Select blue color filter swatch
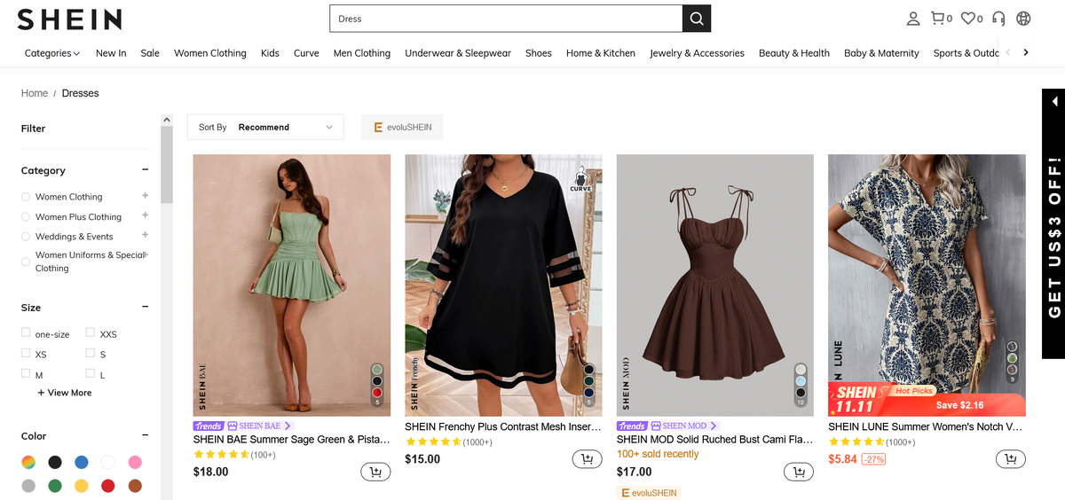The height and width of the screenshot is (500, 1065). (82, 462)
